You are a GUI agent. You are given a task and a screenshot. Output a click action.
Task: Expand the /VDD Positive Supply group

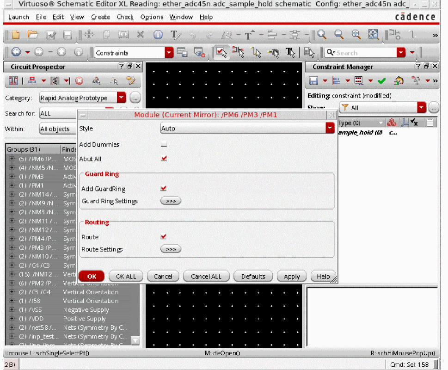(12, 318)
